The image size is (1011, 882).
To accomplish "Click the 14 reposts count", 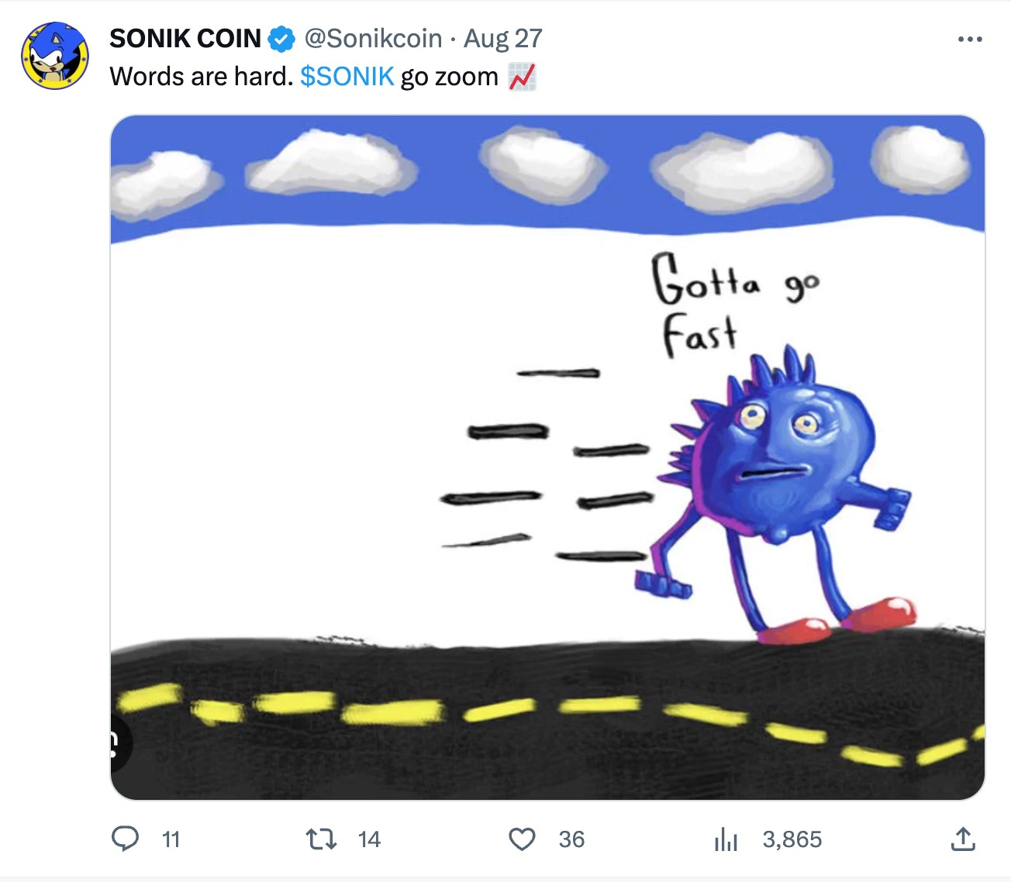I will click(369, 839).
